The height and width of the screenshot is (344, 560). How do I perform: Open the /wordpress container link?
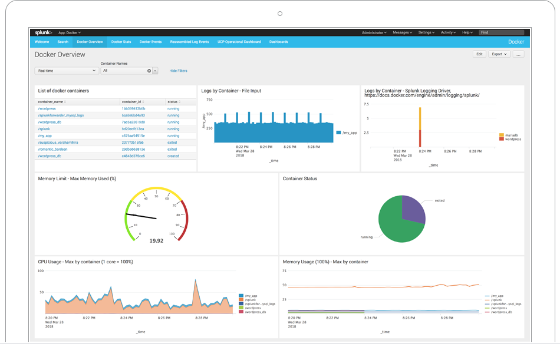[47, 108]
